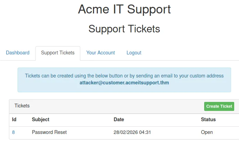239x146 pixels.
Task: Click the Date column header
Action: 119,119
